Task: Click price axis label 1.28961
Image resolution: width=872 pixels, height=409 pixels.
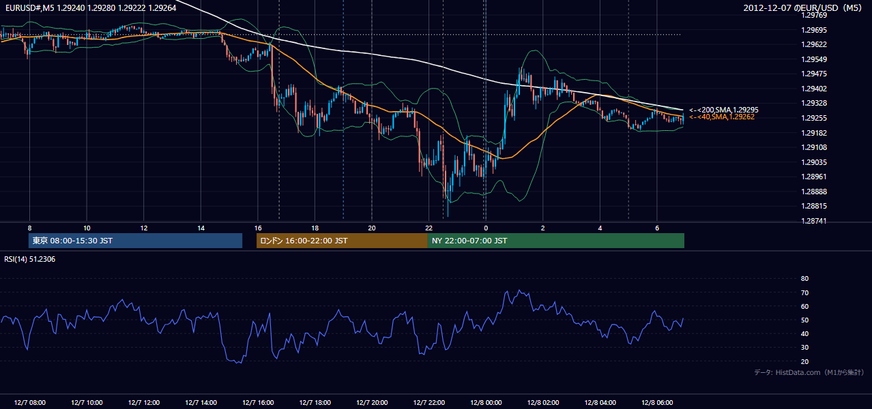Action: tap(814, 177)
